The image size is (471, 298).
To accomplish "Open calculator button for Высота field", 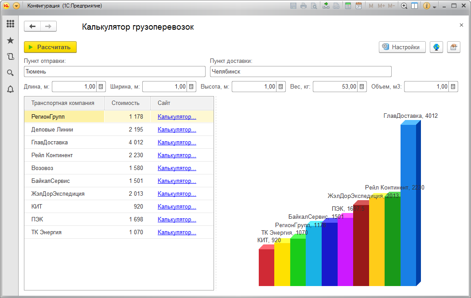I will (x=280, y=86).
